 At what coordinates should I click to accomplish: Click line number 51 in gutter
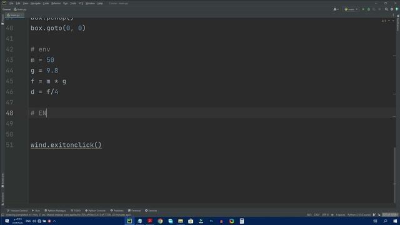pyautogui.click(x=9, y=145)
